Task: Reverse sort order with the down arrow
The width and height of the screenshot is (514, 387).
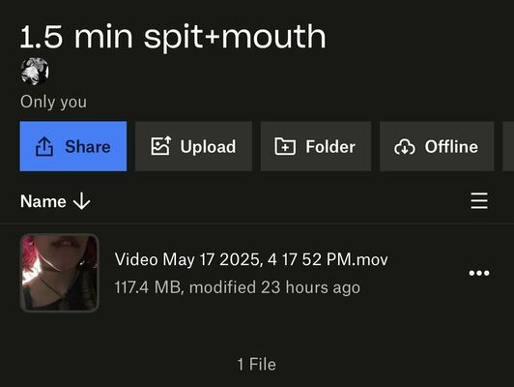Action: [81, 201]
